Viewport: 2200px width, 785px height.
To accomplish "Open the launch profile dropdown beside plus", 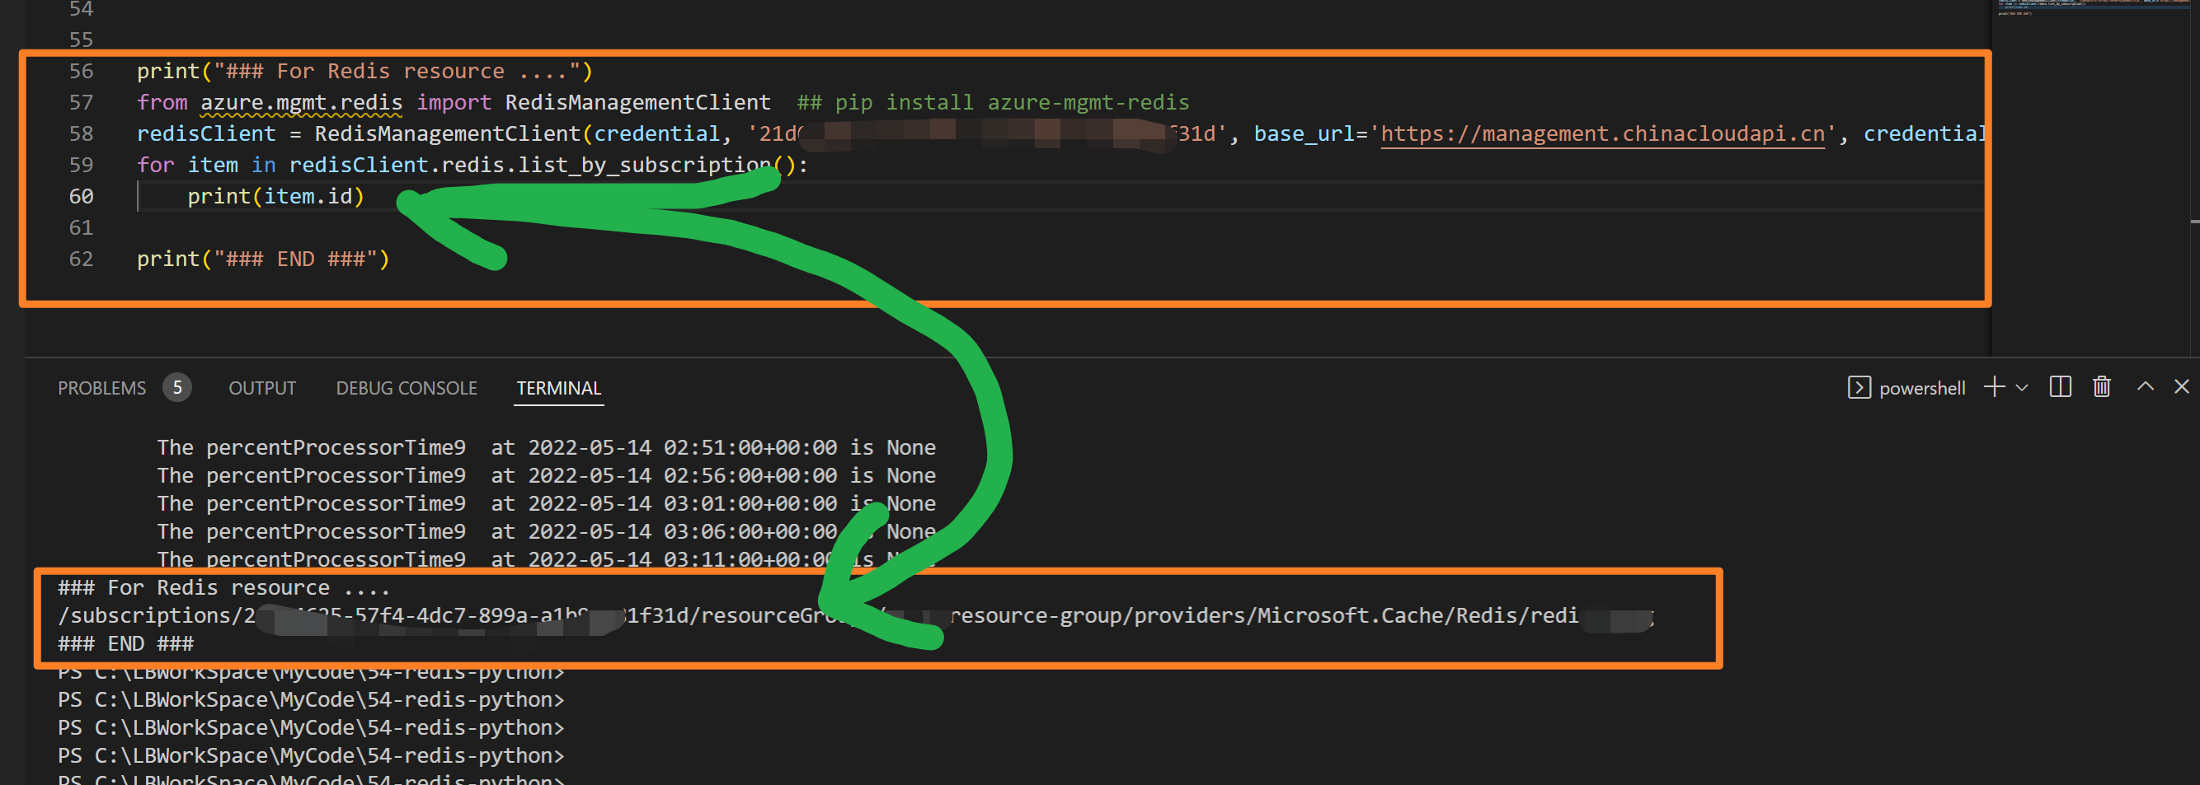I will pos(2022,388).
